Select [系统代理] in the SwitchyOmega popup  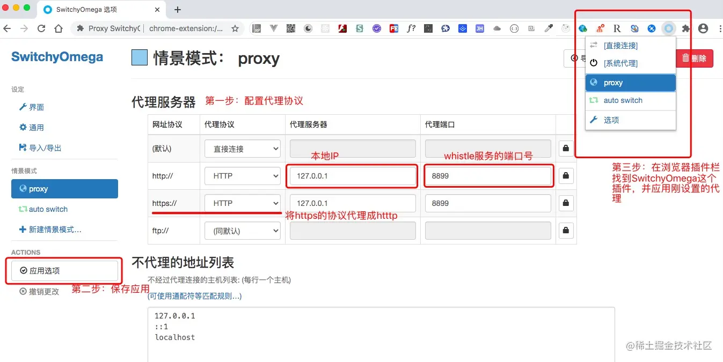(631, 63)
